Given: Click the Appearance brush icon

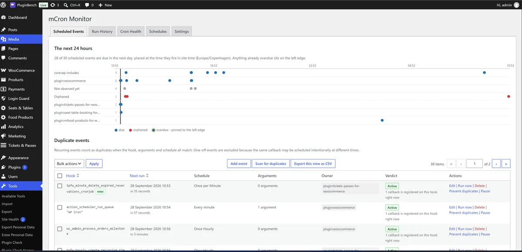Looking at the screenshot, I should click(x=4, y=158).
